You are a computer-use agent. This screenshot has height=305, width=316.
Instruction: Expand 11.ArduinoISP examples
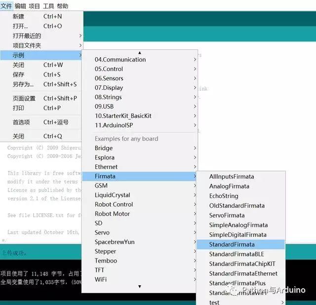(140, 125)
